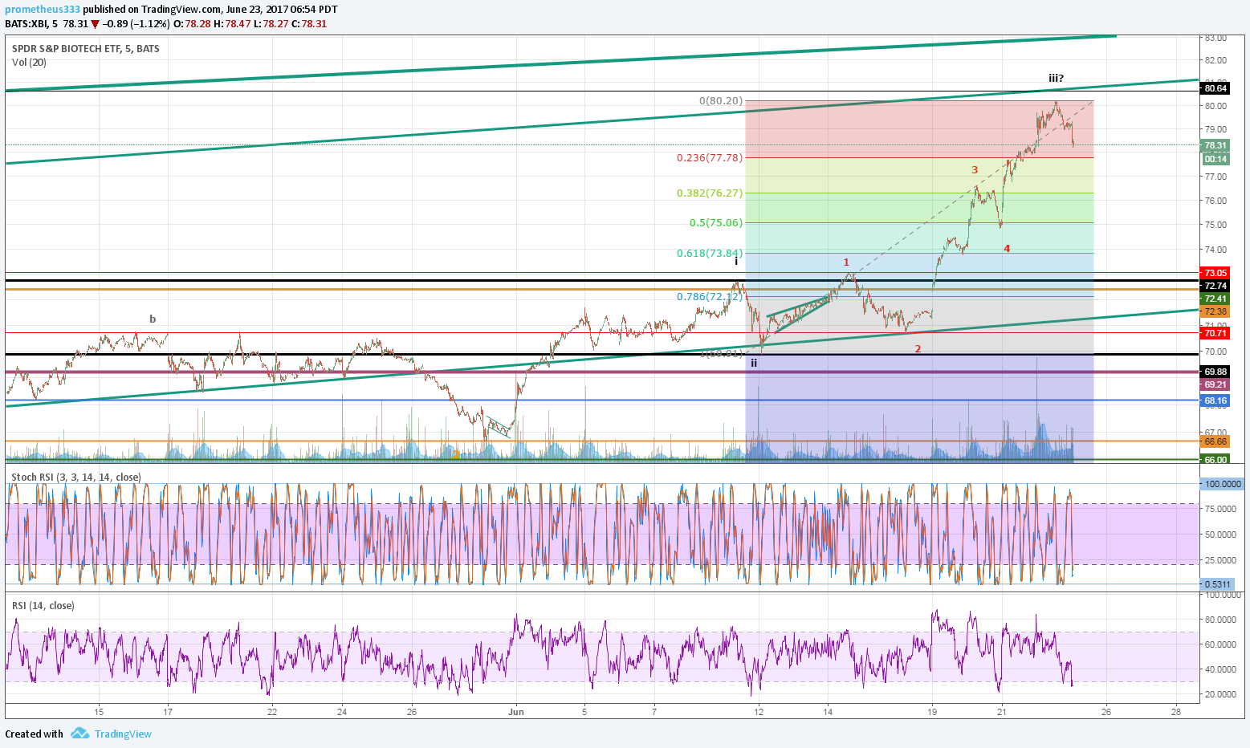Click the black 69.88 price label
The width and height of the screenshot is (1250, 748).
pos(1215,372)
